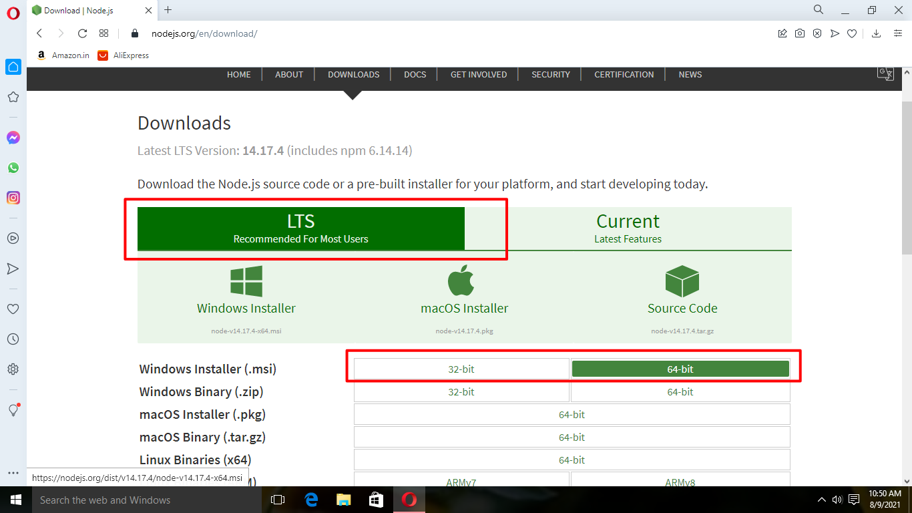Click the ad blocker shield icon
Viewport: 912px width, 513px height.
pos(817,33)
